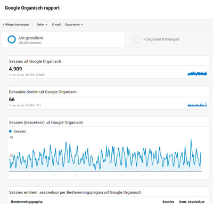Open the Delen dropdown menu

click(x=42, y=25)
